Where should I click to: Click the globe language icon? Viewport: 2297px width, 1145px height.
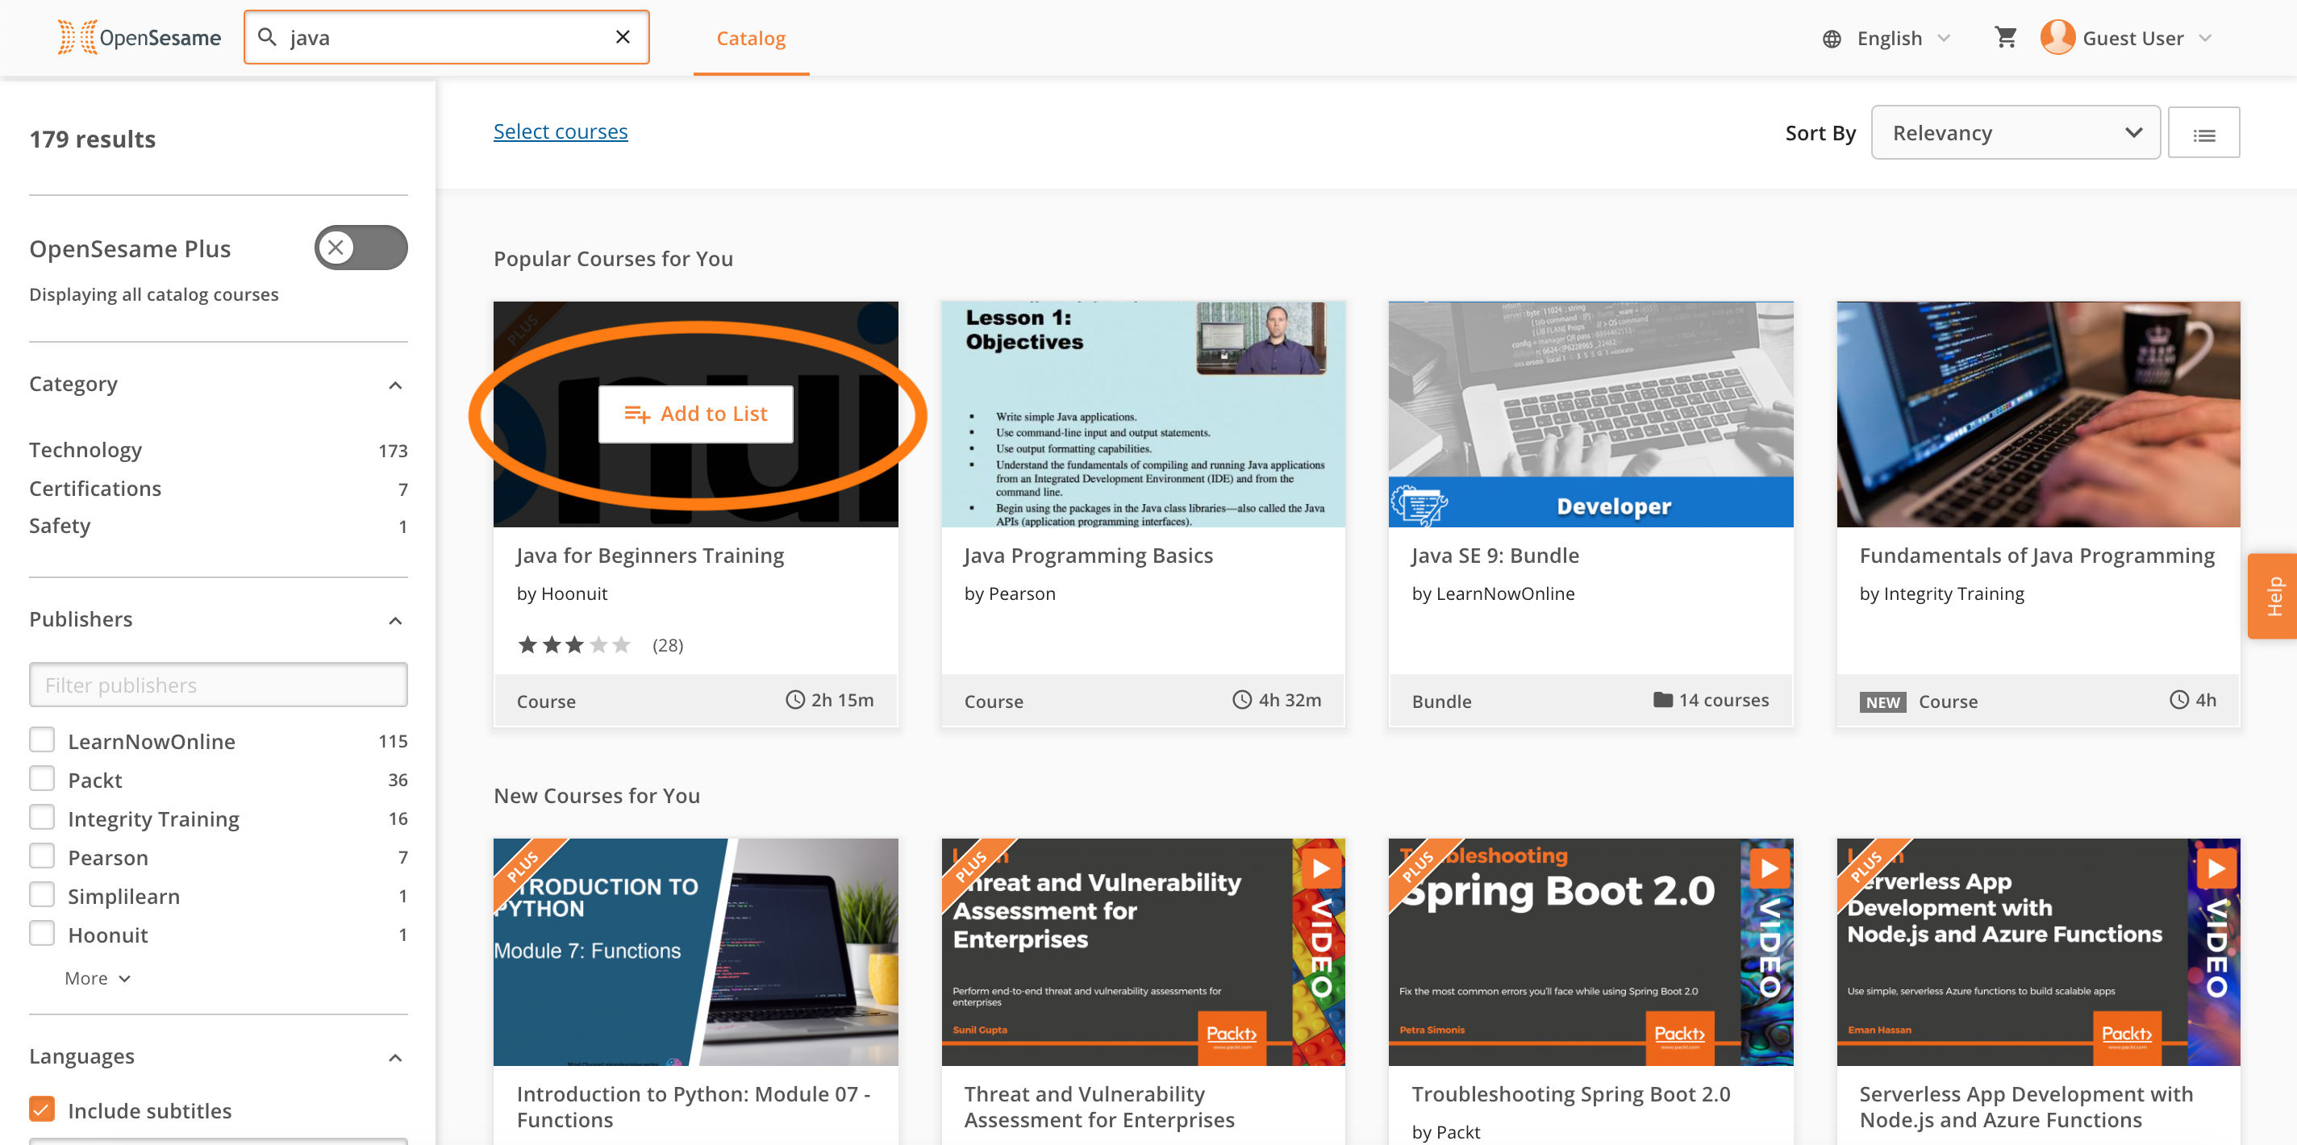click(x=1832, y=39)
